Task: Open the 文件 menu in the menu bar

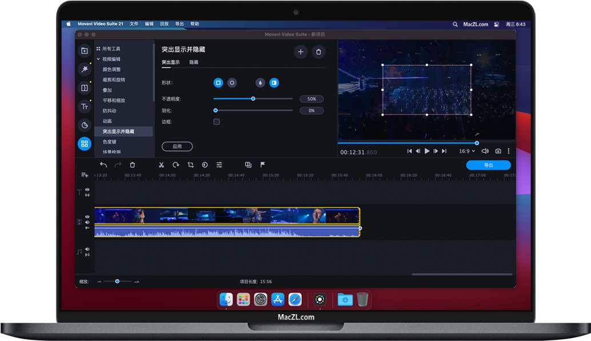Action: pyautogui.click(x=134, y=23)
